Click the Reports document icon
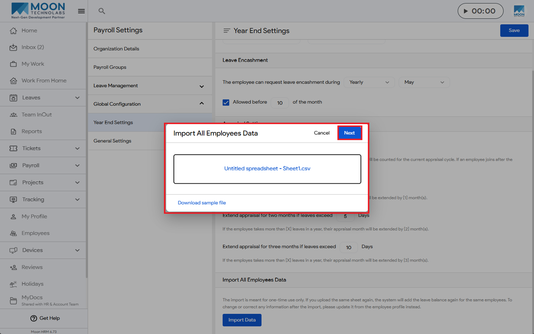The image size is (534, 334). [x=13, y=131]
